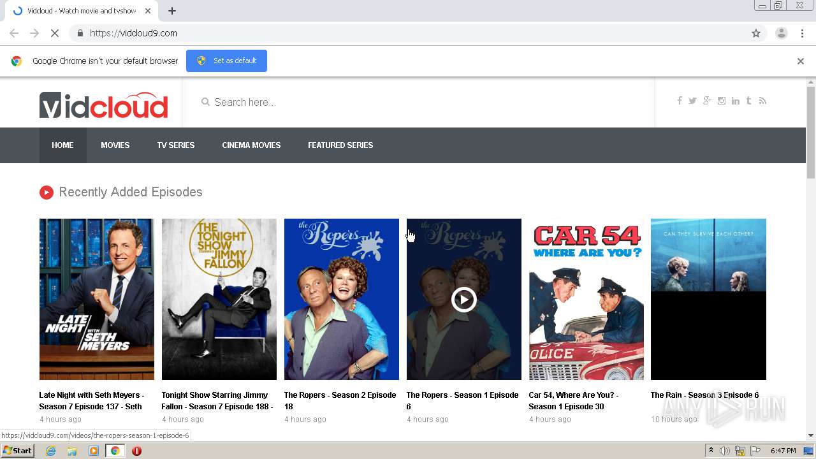Open the Instagram social icon

722,101
